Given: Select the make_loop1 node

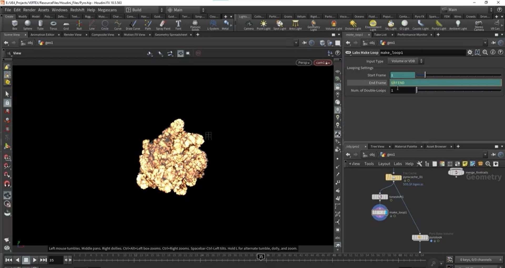Looking at the screenshot, I should pos(380,212).
